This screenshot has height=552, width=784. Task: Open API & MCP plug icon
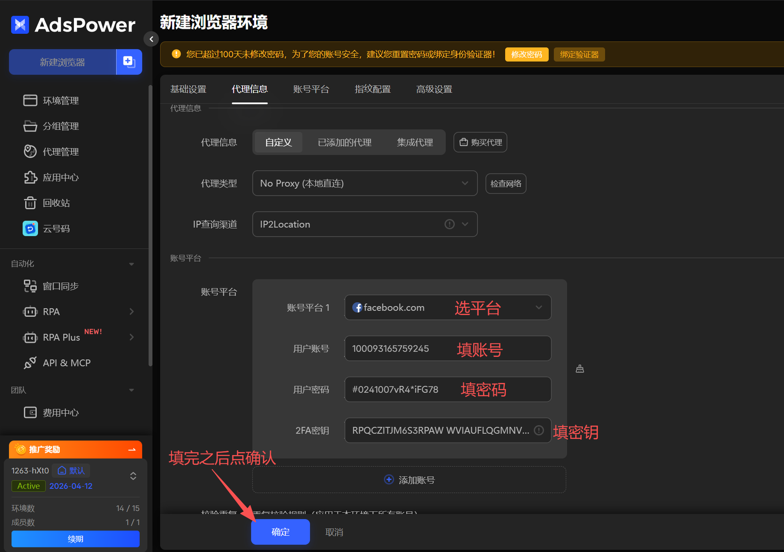30,363
